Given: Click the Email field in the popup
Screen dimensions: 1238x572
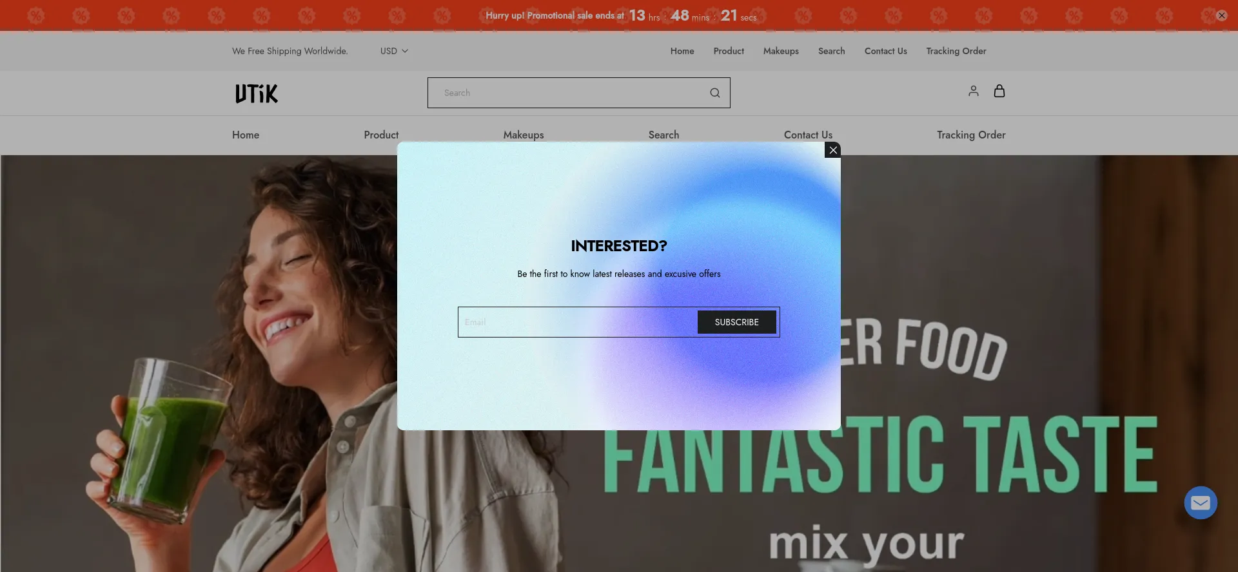Looking at the screenshot, I should tap(578, 322).
